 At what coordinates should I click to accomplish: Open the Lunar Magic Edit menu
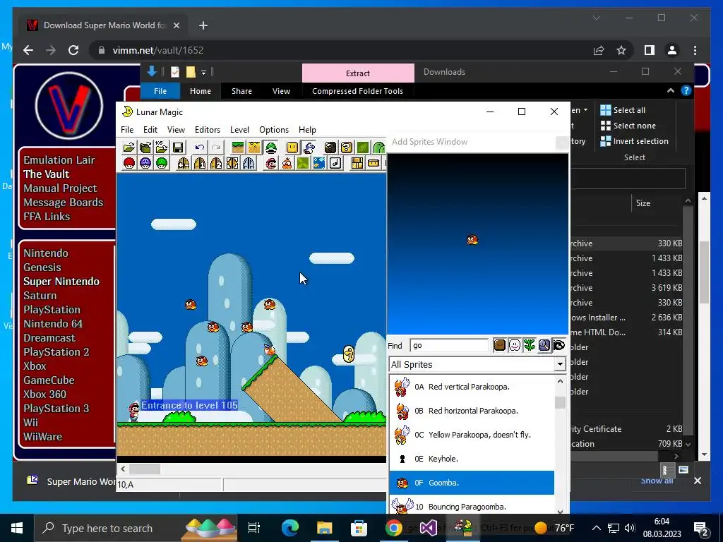[x=150, y=130]
